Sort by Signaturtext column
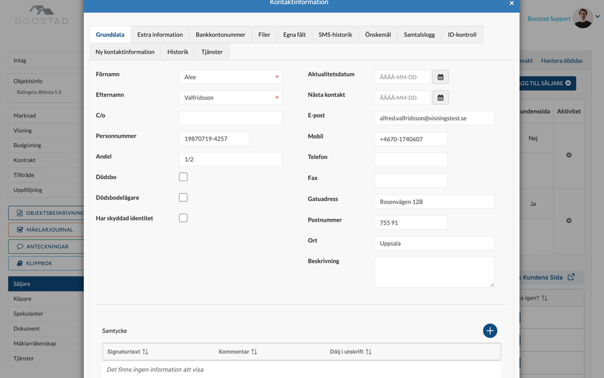The height and width of the screenshot is (378, 604). (128, 351)
